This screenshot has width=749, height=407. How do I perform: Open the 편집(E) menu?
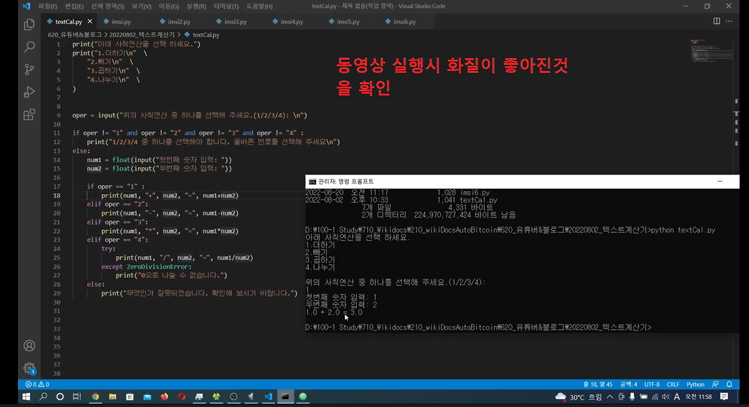[74, 6]
